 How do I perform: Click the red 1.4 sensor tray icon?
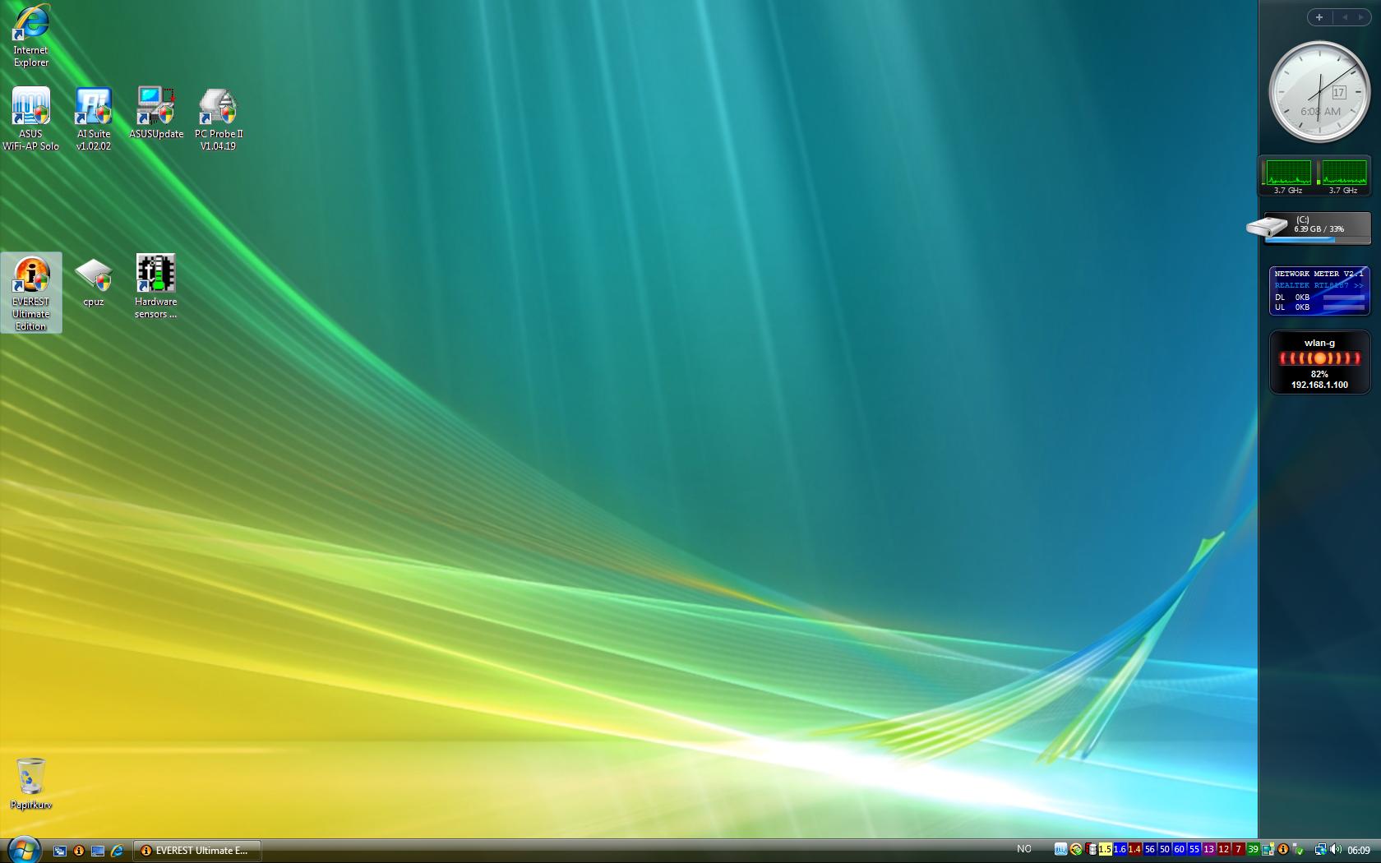point(1134,849)
